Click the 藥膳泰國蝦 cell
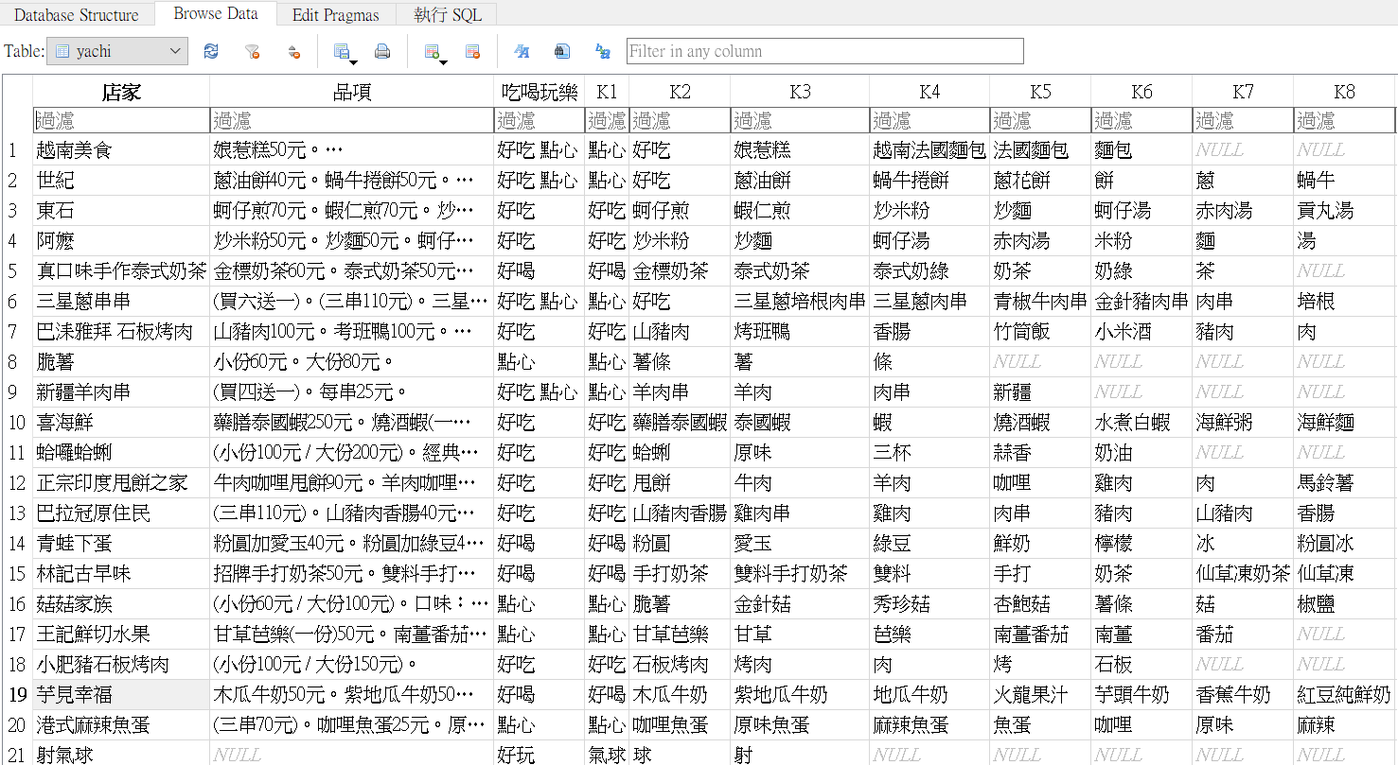This screenshot has height=765, width=1398. [680, 423]
